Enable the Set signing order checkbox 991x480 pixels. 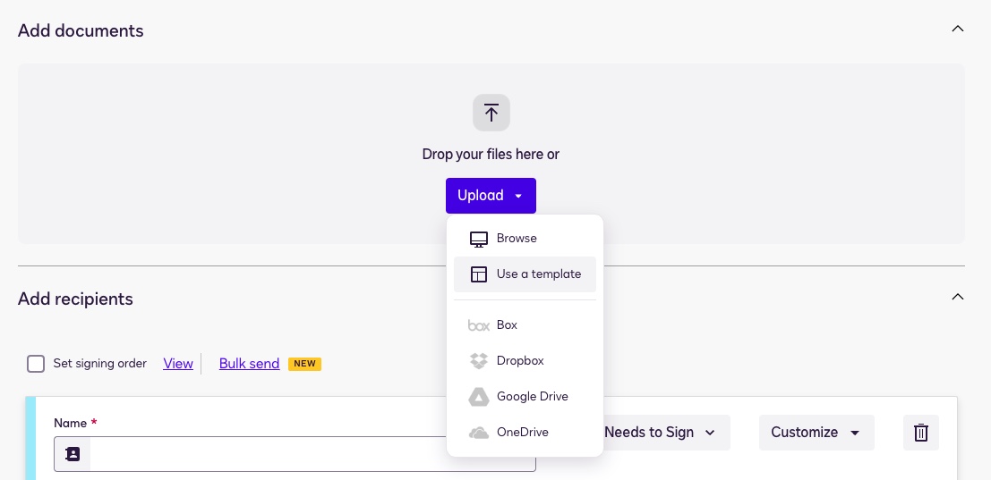(x=36, y=364)
